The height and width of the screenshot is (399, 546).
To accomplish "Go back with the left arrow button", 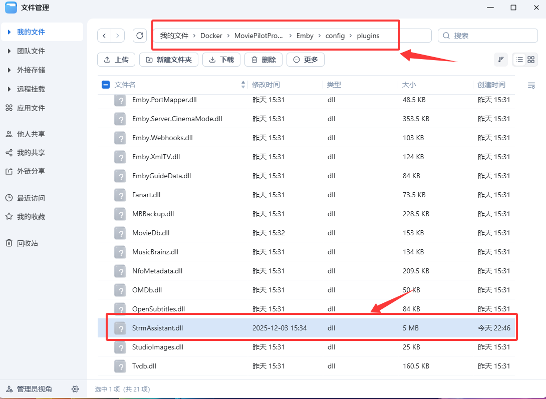I will point(104,36).
